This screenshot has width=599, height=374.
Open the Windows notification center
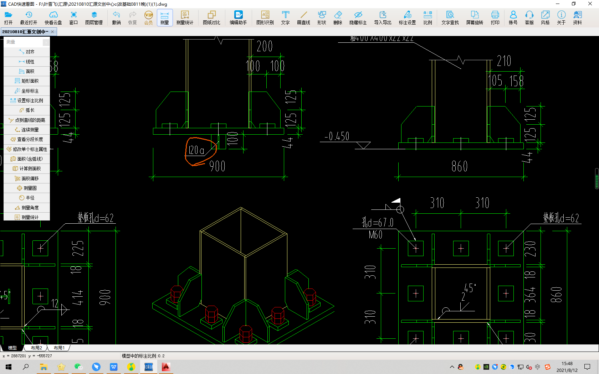587,367
